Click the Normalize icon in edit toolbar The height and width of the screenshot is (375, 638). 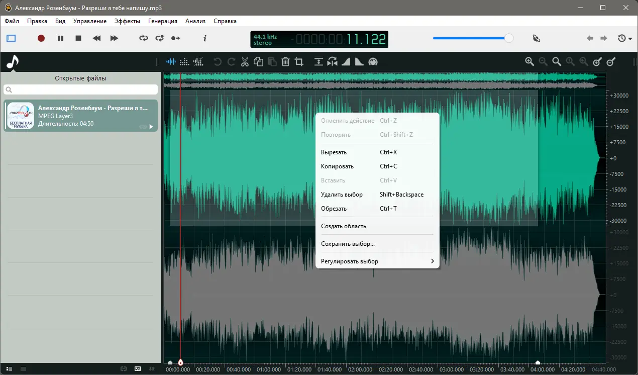pyautogui.click(x=318, y=62)
